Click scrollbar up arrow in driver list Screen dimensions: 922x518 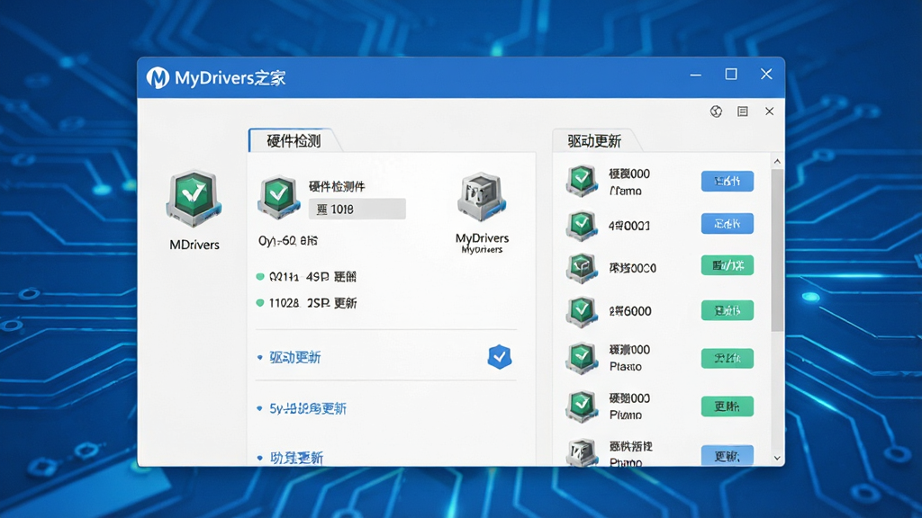pyautogui.click(x=777, y=161)
